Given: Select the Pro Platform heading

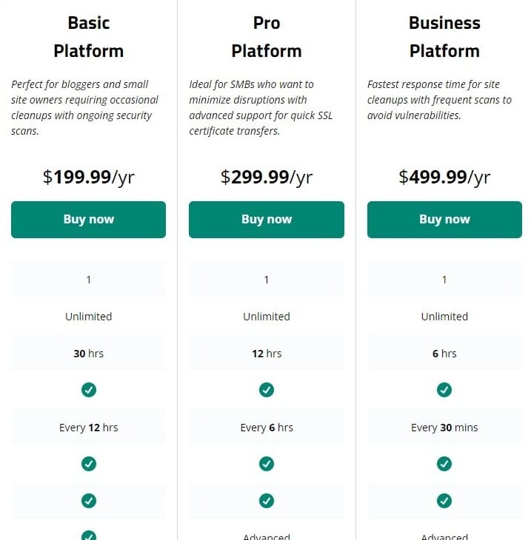Looking at the screenshot, I should tap(267, 37).
